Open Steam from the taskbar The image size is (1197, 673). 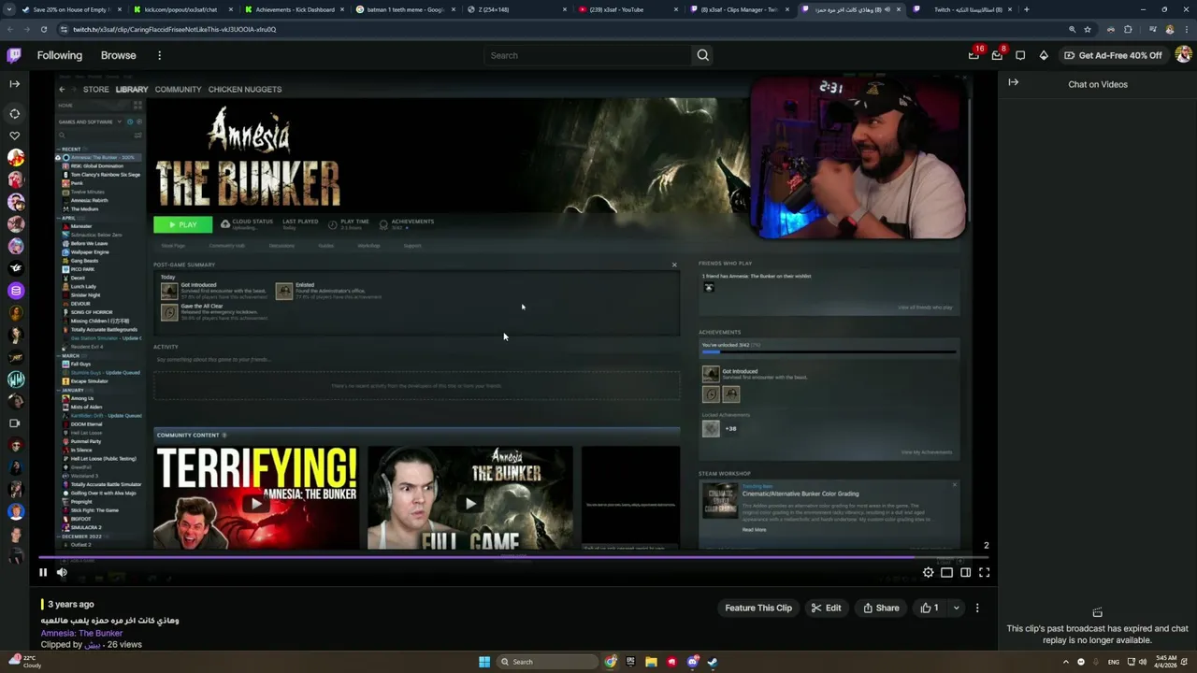click(x=713, y=662)
